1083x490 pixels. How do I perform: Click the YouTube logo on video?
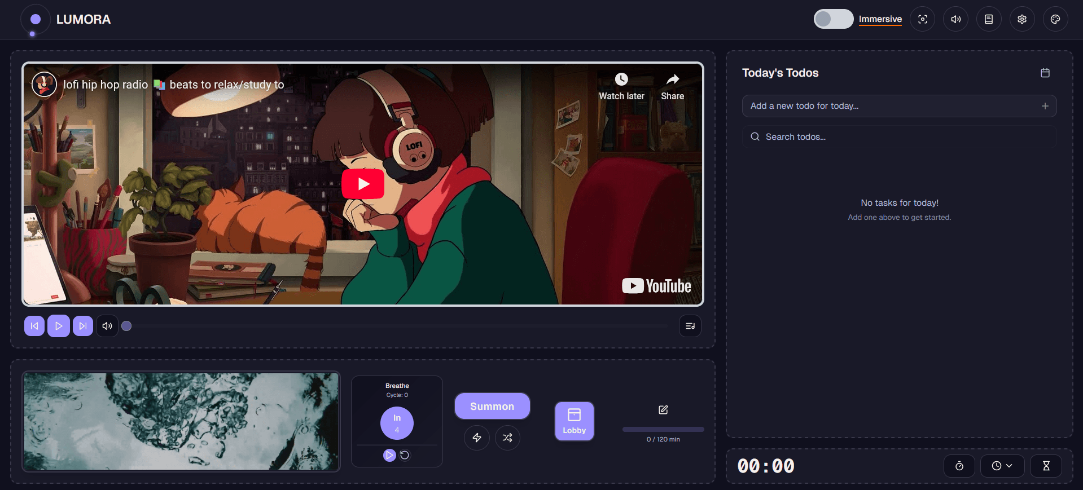click(x=656, y=286)
